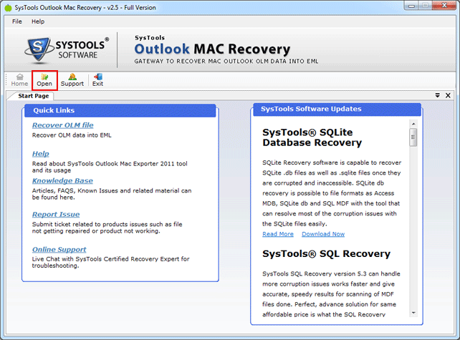Viewport: 460px width, 340px height.
Task: Click the green app icon in title bar
Action: pyautogui.click(x=8, y=8)
